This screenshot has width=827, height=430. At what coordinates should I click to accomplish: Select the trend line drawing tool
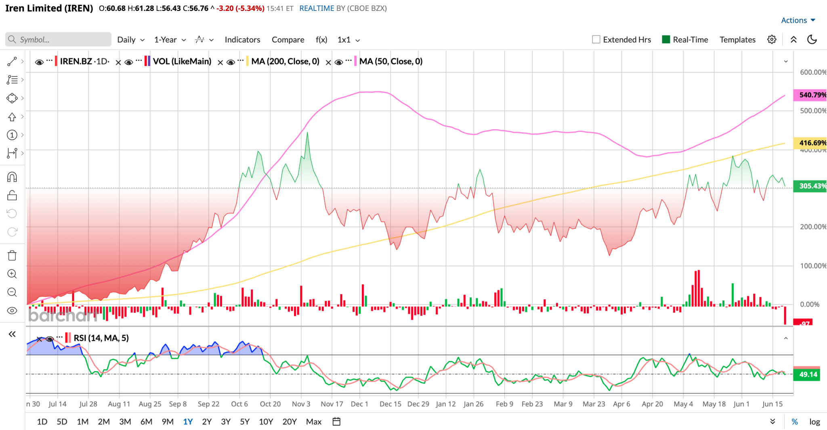coord(12,61)
